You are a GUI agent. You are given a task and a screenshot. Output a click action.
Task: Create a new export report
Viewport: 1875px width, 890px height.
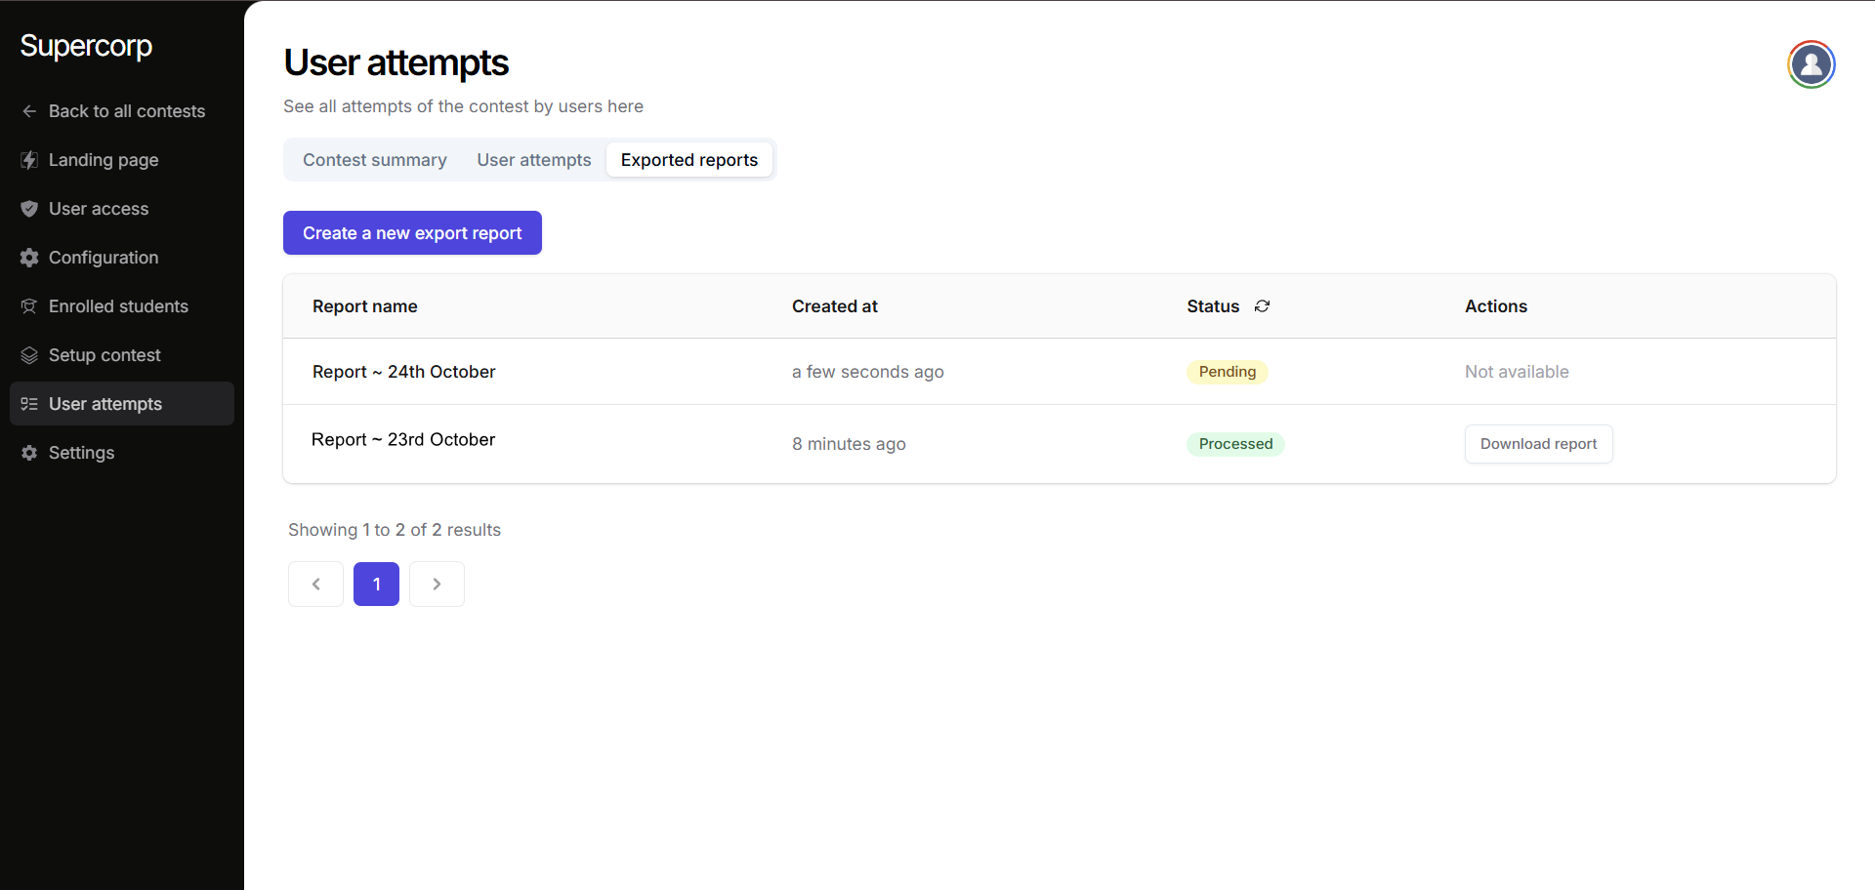point(412,233)
